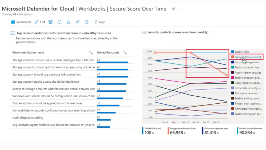Screen dimensions: 266x150
Task: Click the unhealthy count 37 bar
Action: (x=110, y=98)
